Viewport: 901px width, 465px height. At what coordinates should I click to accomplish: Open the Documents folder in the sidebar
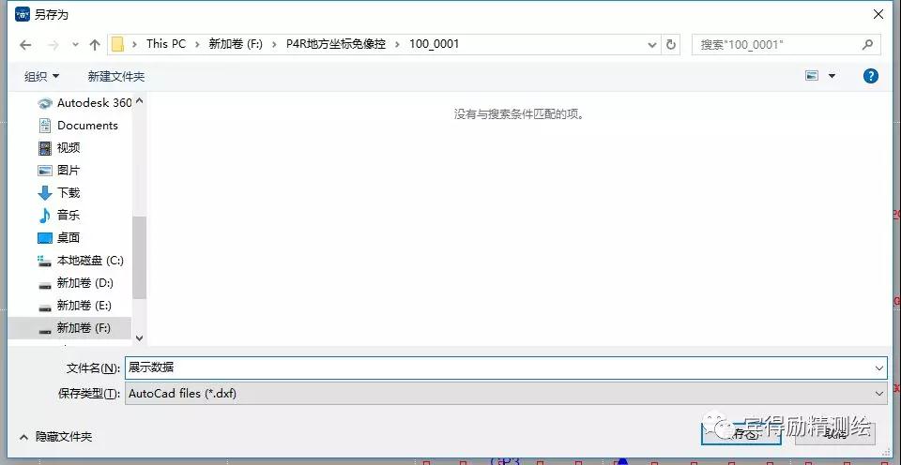tap(87, 125)
